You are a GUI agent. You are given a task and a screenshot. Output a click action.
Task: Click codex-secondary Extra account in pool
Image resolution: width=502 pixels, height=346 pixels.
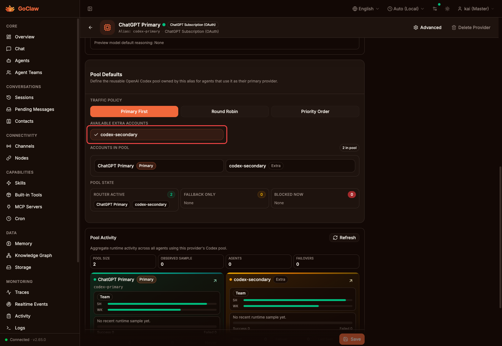click(x=290, y=166)
